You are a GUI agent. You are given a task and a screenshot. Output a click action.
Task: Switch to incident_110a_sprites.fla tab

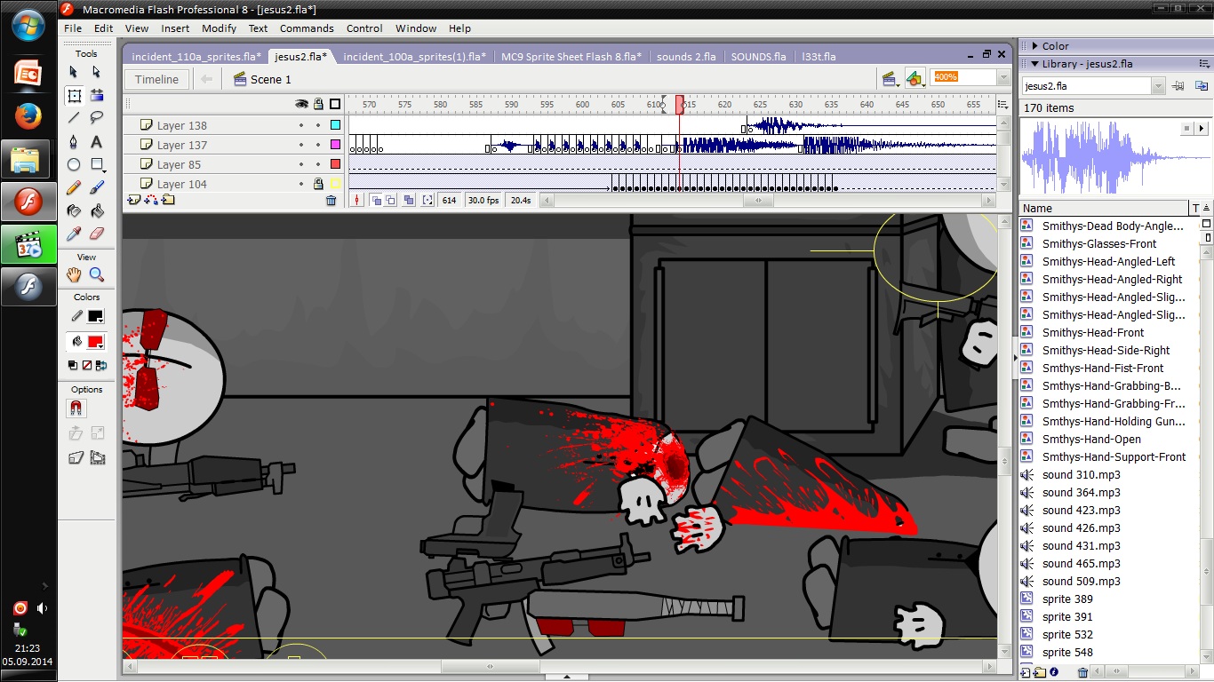coord(196,57)
